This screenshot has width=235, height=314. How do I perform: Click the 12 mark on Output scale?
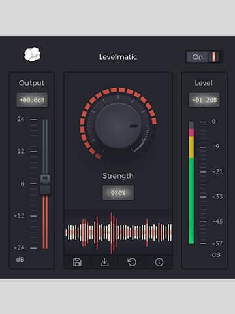click(21, 151)
